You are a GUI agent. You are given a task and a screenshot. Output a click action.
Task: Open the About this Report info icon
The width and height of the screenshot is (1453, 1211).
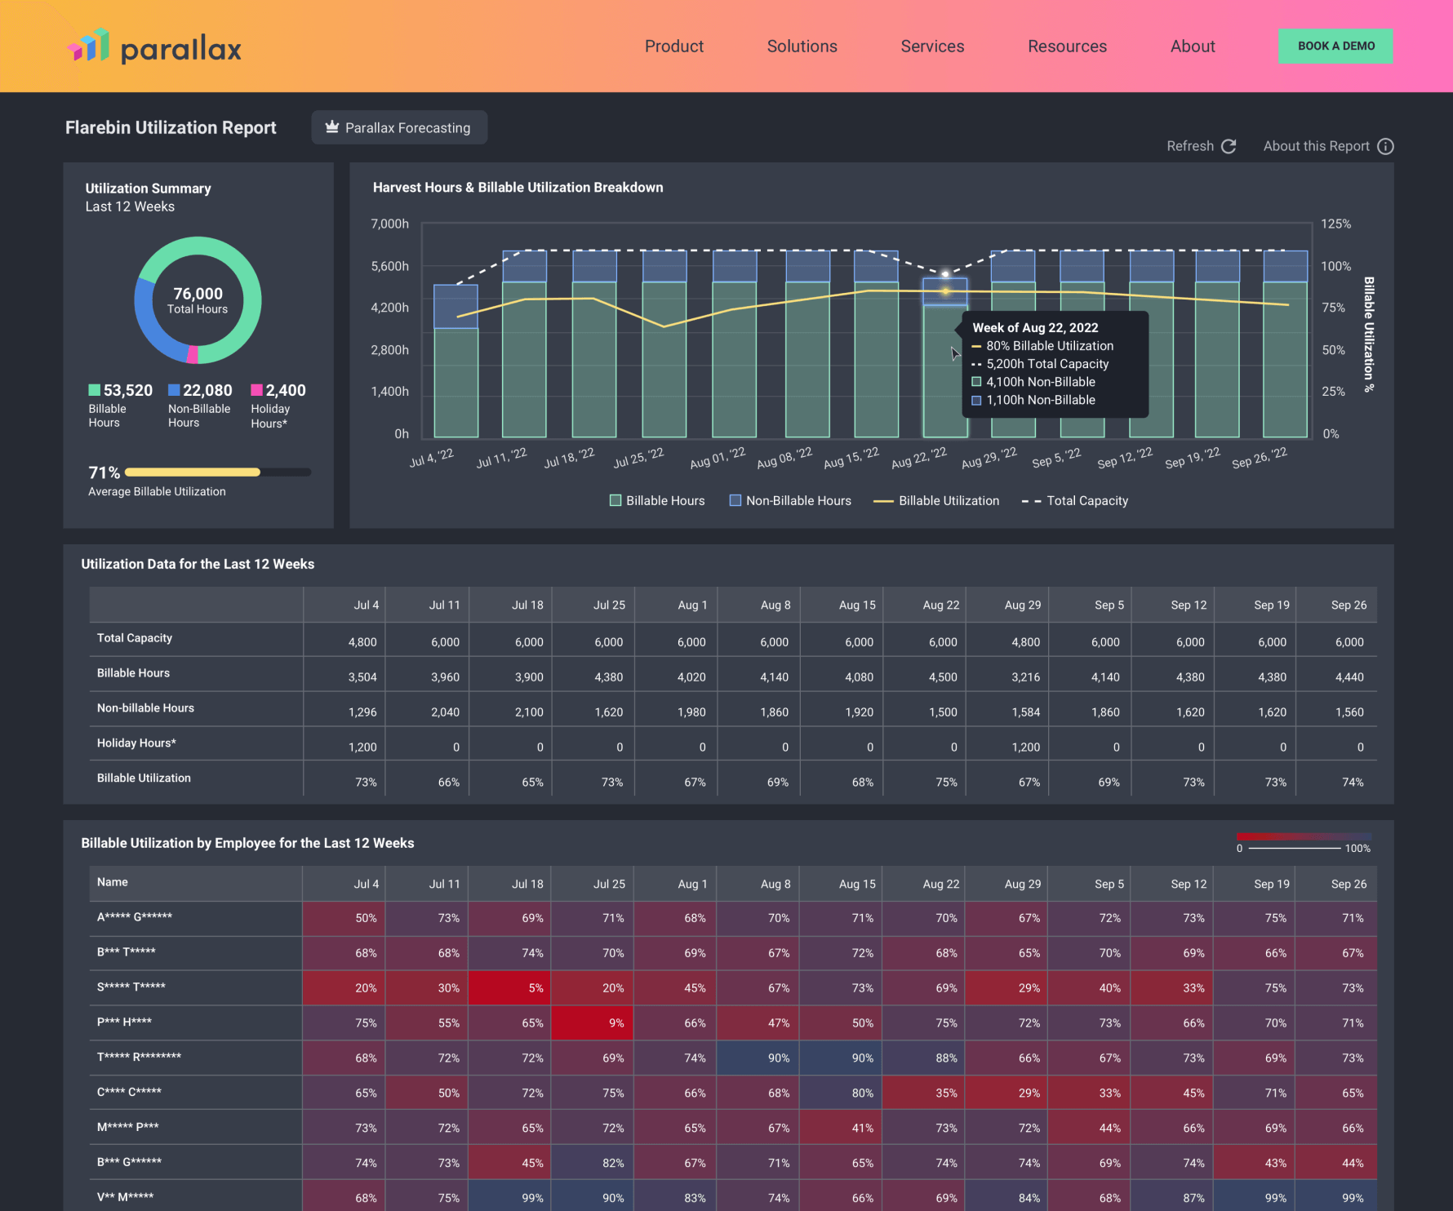click(x=1385, y=146)
